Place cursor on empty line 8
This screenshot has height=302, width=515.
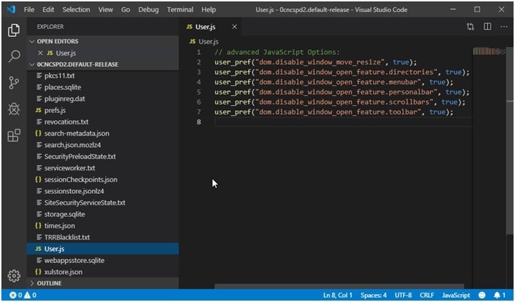343,122
